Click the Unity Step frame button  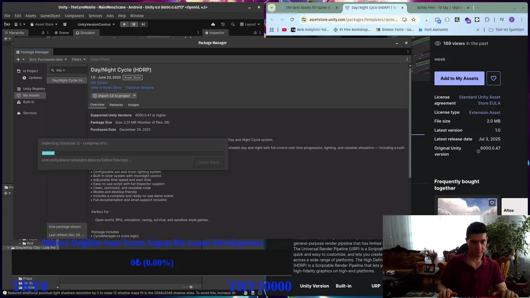click(143, 24)
